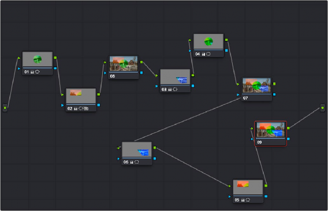
Task: Click the window icon on node 05
Action: point(248,200)
